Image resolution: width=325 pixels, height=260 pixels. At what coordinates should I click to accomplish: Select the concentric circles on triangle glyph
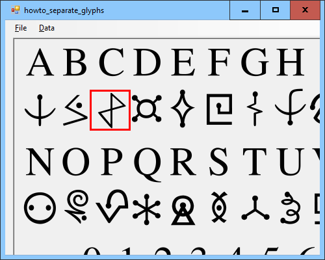pos(183,210)
